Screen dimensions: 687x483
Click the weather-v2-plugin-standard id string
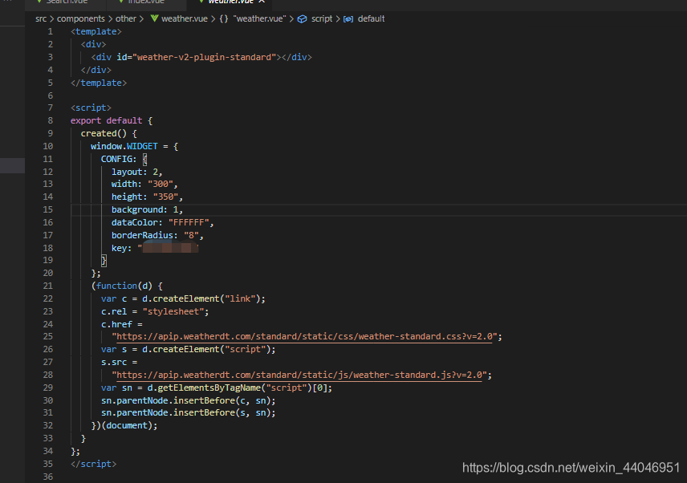204,57
